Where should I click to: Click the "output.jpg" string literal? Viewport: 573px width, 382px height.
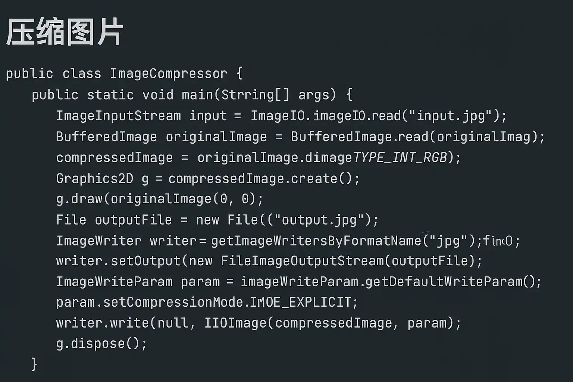point(319,220)
